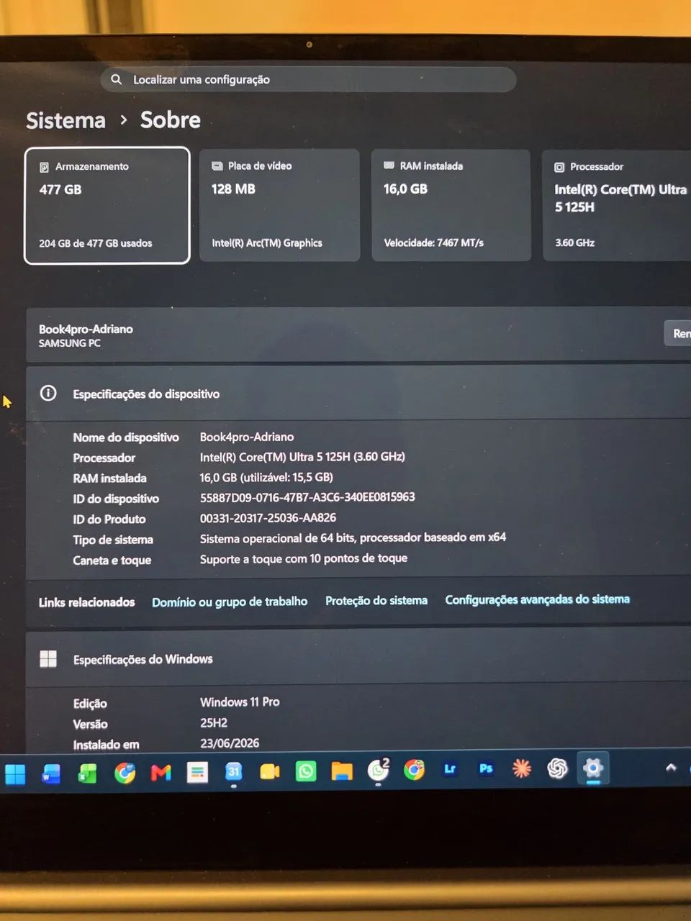691x921 pixels.
Task: Open the Armazenamento 477 GB card
Action: [x=107, y=206]
